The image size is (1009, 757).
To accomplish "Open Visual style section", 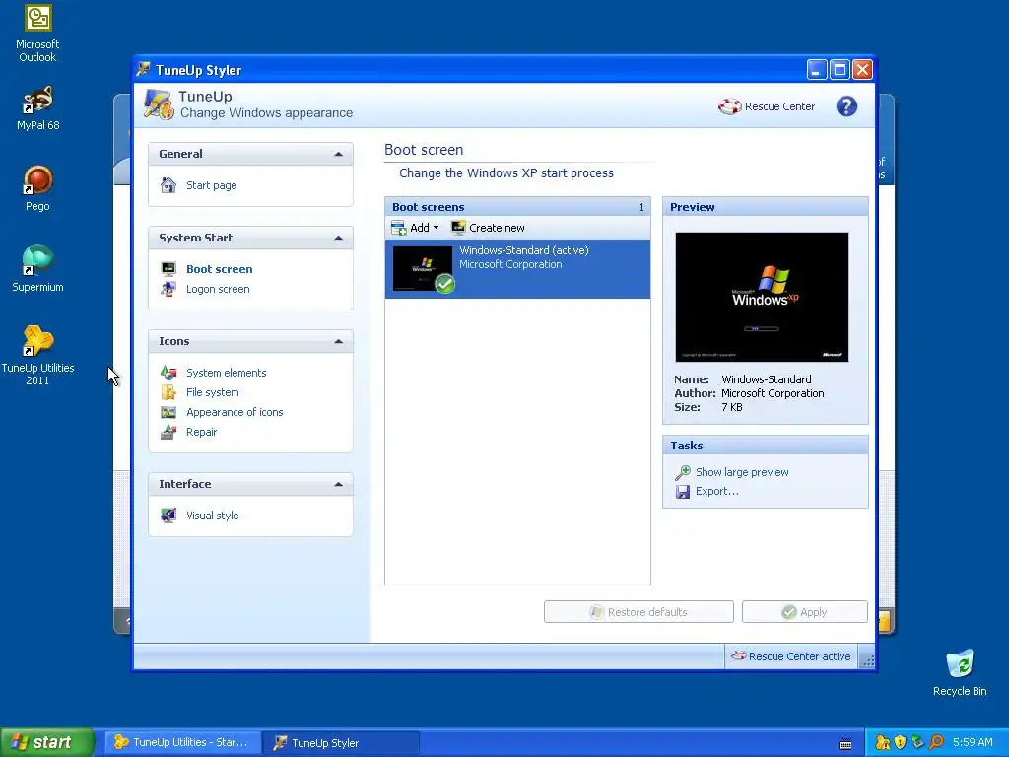I will point(213,516).
